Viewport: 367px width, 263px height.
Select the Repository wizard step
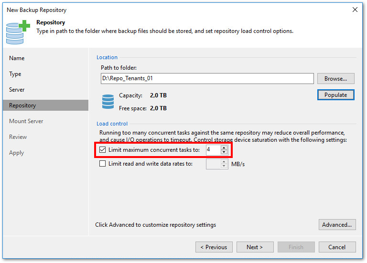tap(22, 105)
